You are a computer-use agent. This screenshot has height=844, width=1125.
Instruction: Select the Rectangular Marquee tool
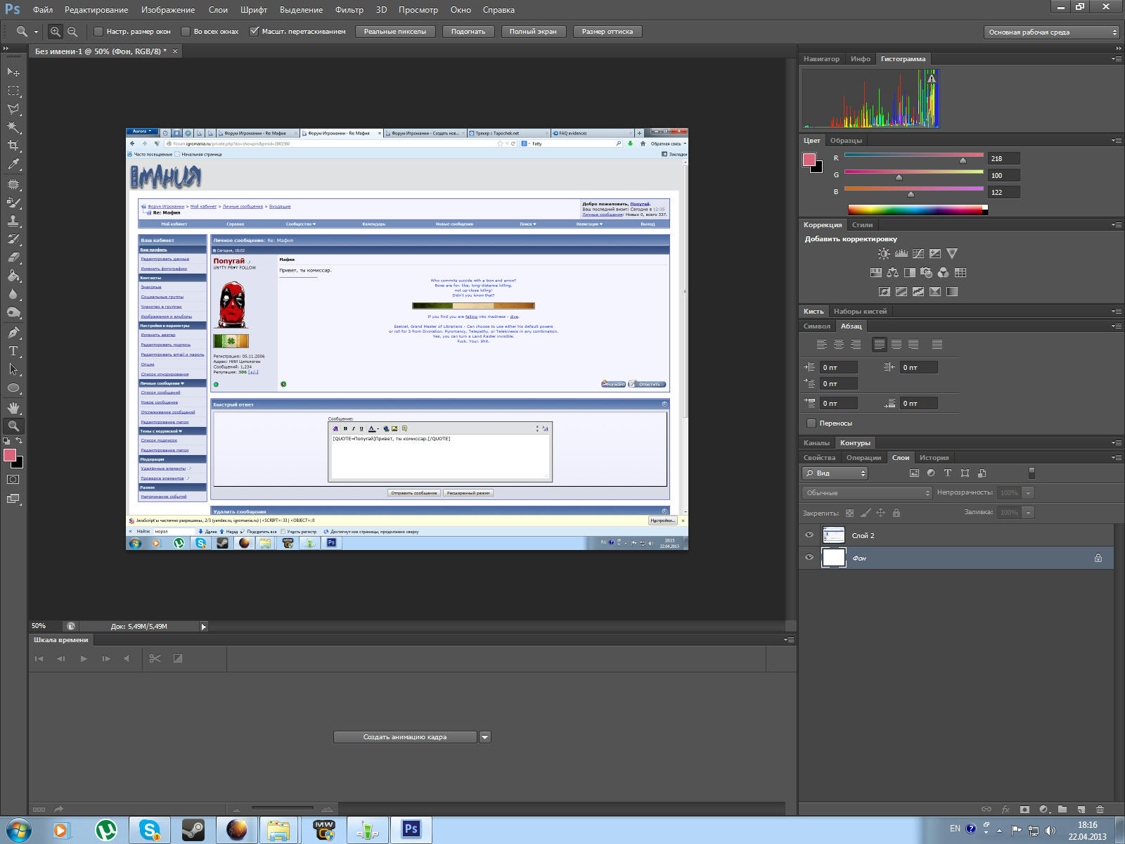[x=13, y=91]
